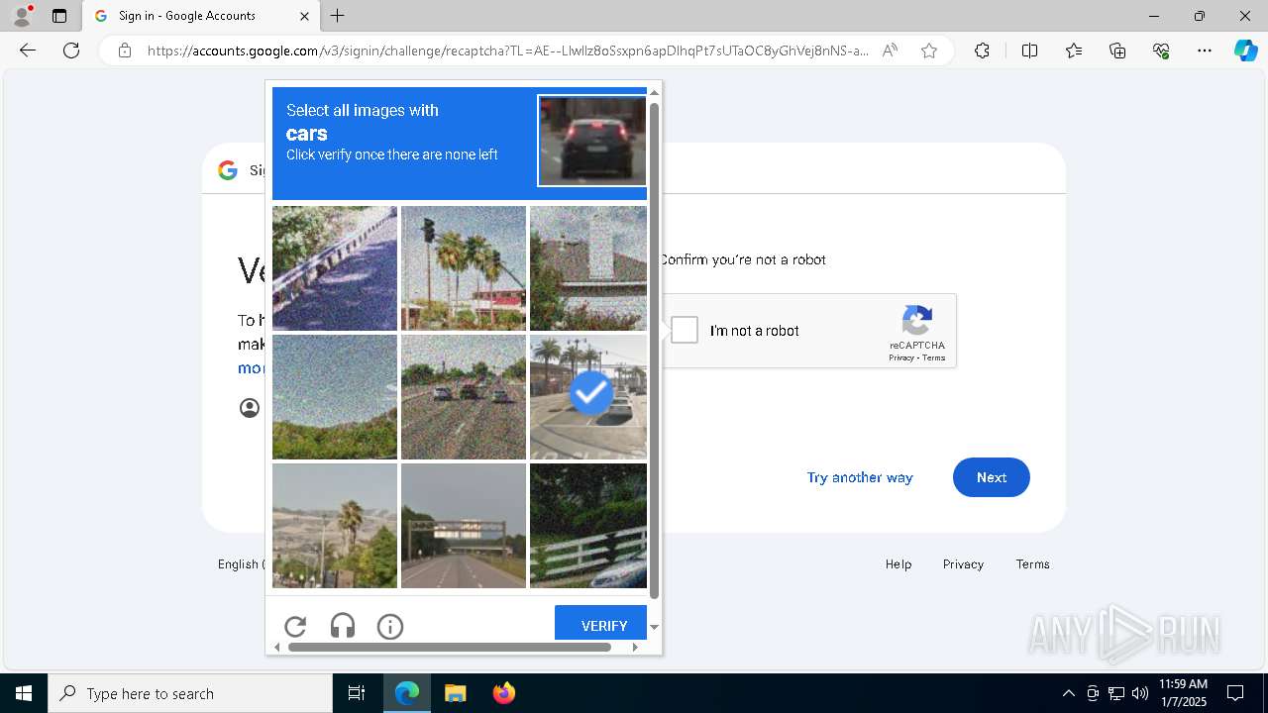Open the network tray icon
Viewport: 1268px width, 713px height.
1116,693
